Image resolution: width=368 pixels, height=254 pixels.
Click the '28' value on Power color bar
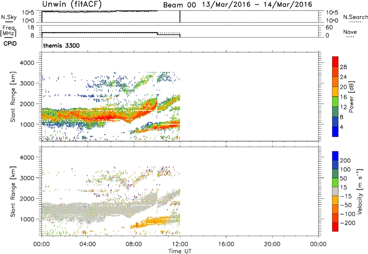(x=343, y=67)
